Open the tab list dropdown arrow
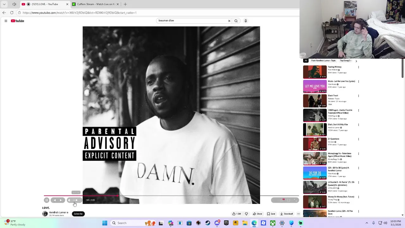Image resolution: width=405 pixels, height=228 pixels. (x=4, y=4)
